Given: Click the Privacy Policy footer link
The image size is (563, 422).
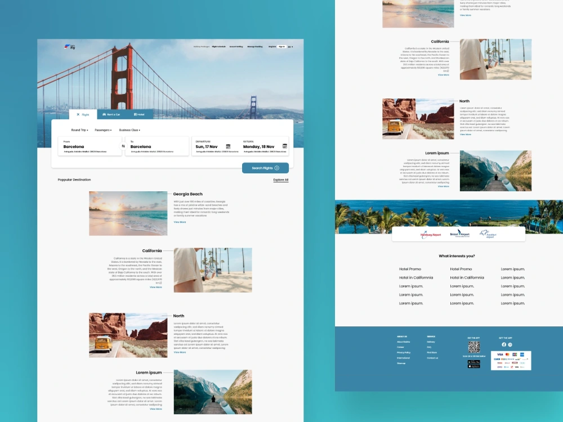Looking at the screenshot, I should point(404,352).
